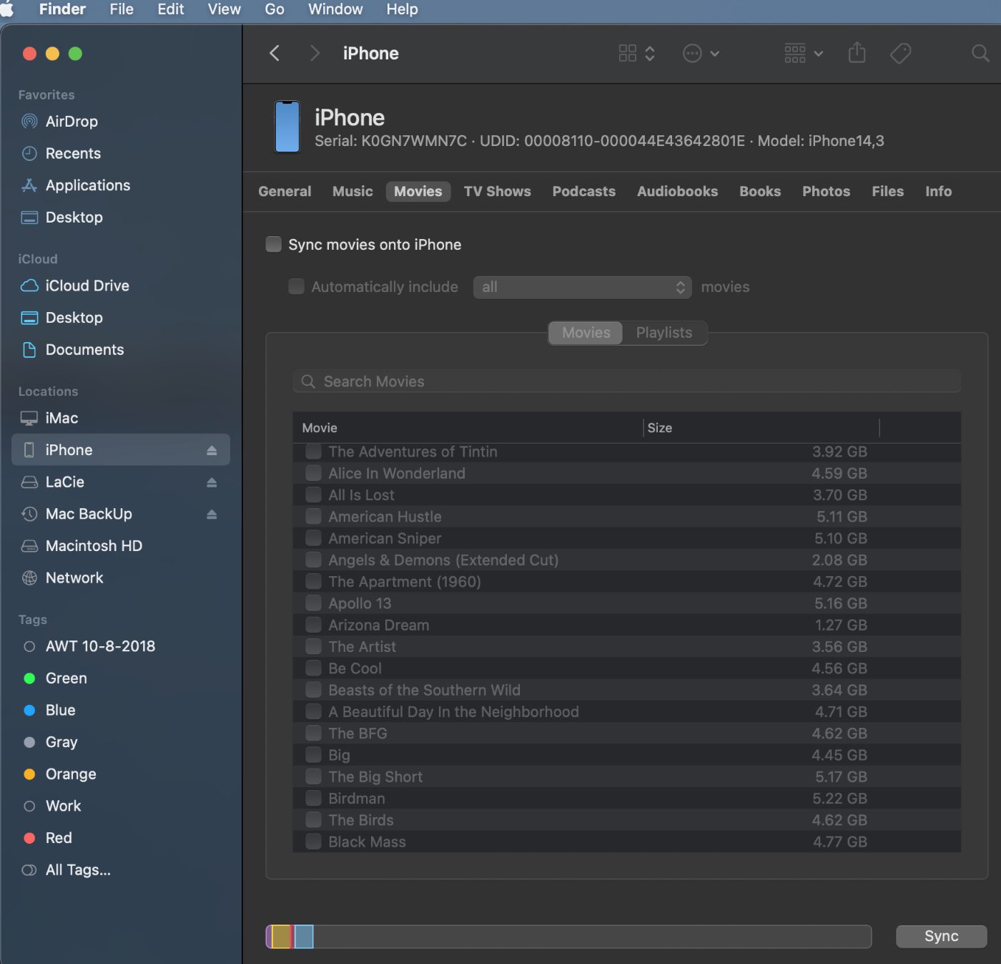Toggle Automatically include checkbox
The height and width of the screenshot is (964, 1001).
[x=296, y=286]
